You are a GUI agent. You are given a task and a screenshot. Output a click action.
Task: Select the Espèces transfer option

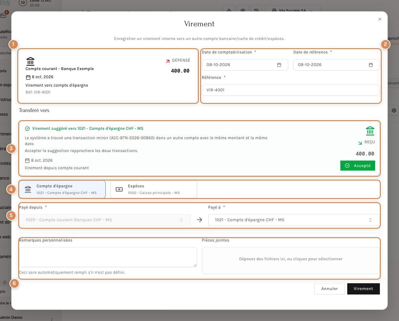[x=154, y=189]
